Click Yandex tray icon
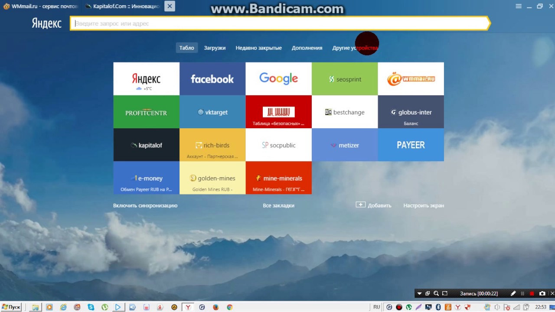The width and height of the screenshot is (555, 312). pyautogui.click(x=457, y=307)
